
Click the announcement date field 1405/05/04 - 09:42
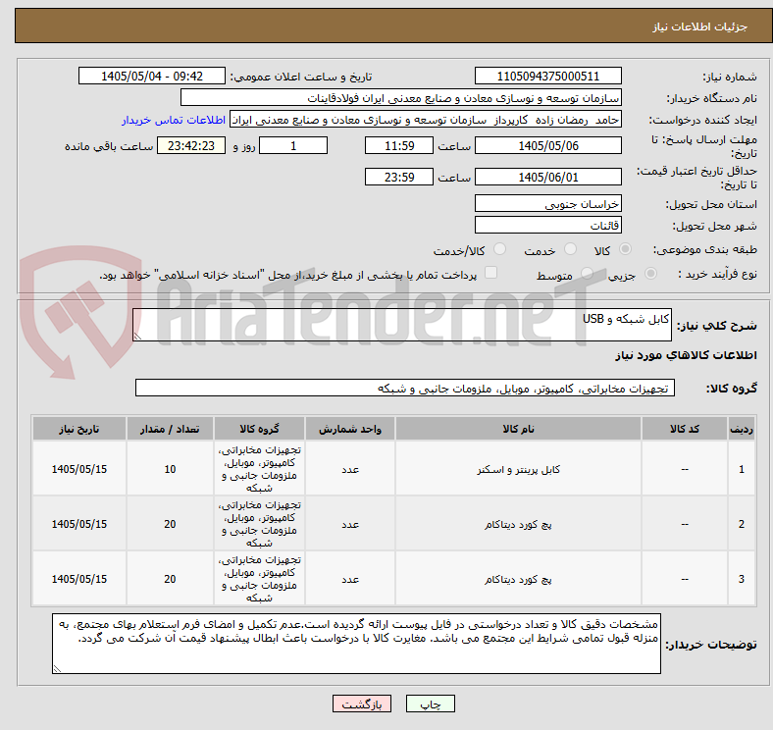point(152,76)
